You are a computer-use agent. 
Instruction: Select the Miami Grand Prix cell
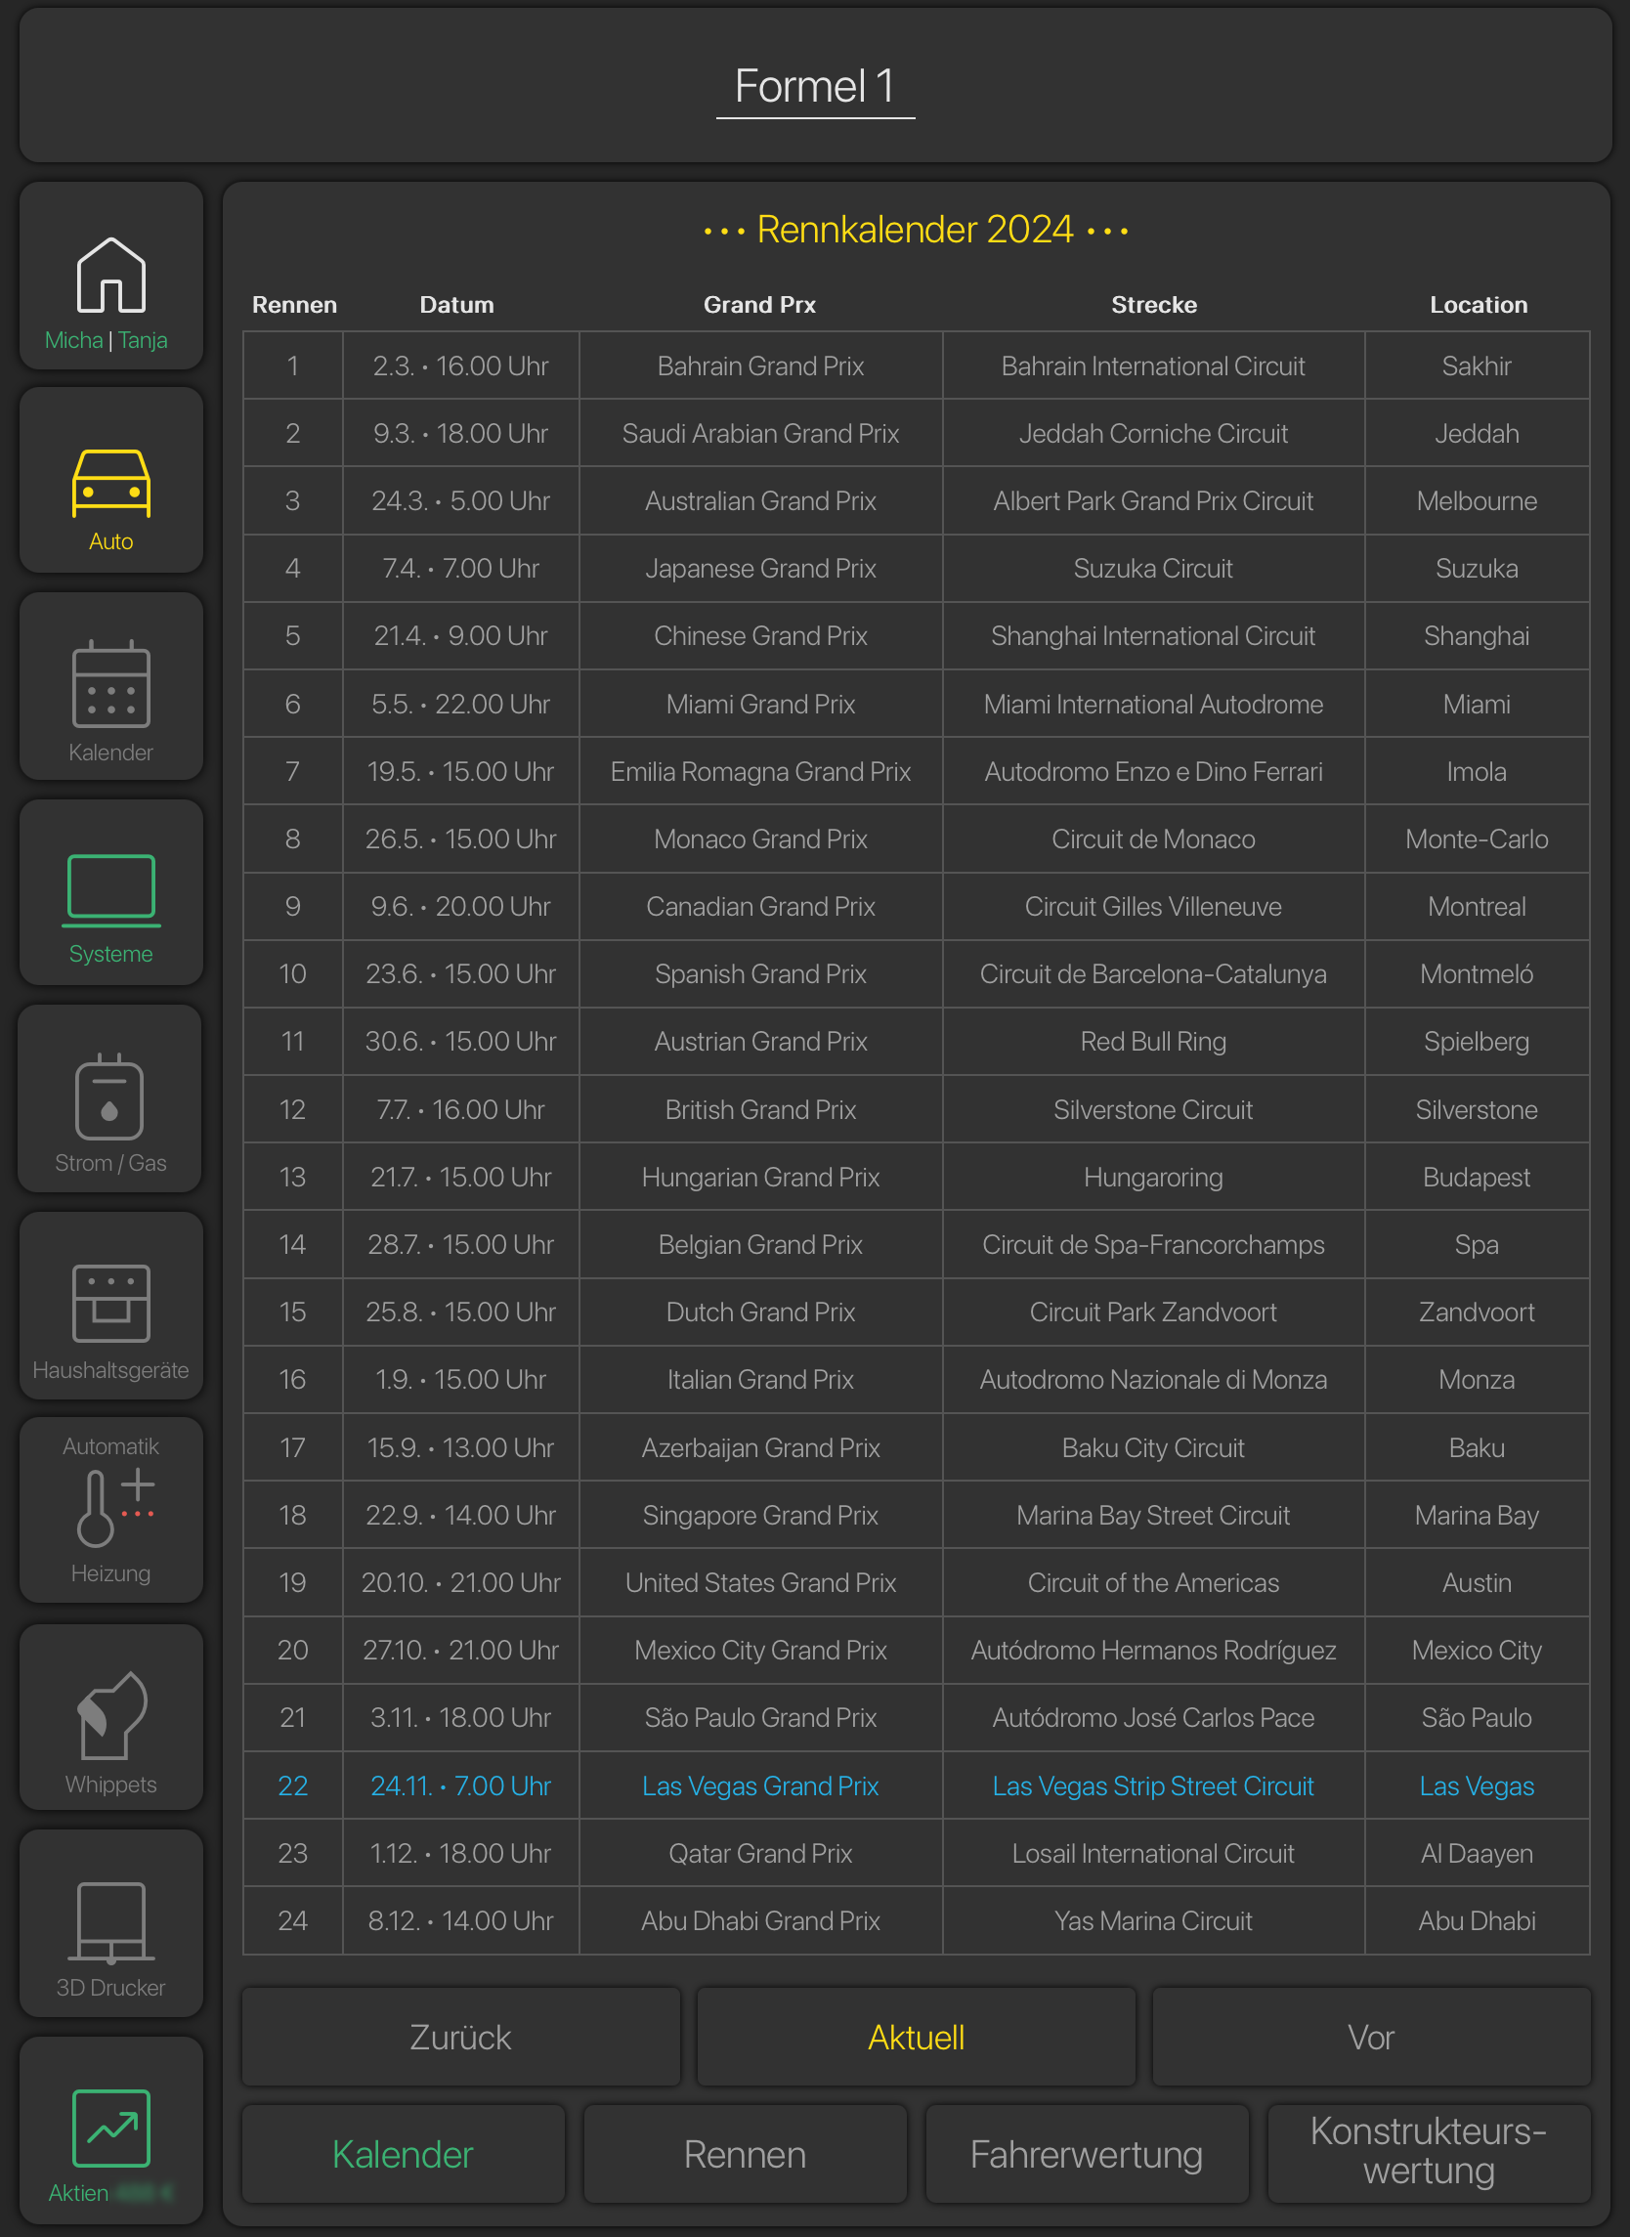[760, 704]
